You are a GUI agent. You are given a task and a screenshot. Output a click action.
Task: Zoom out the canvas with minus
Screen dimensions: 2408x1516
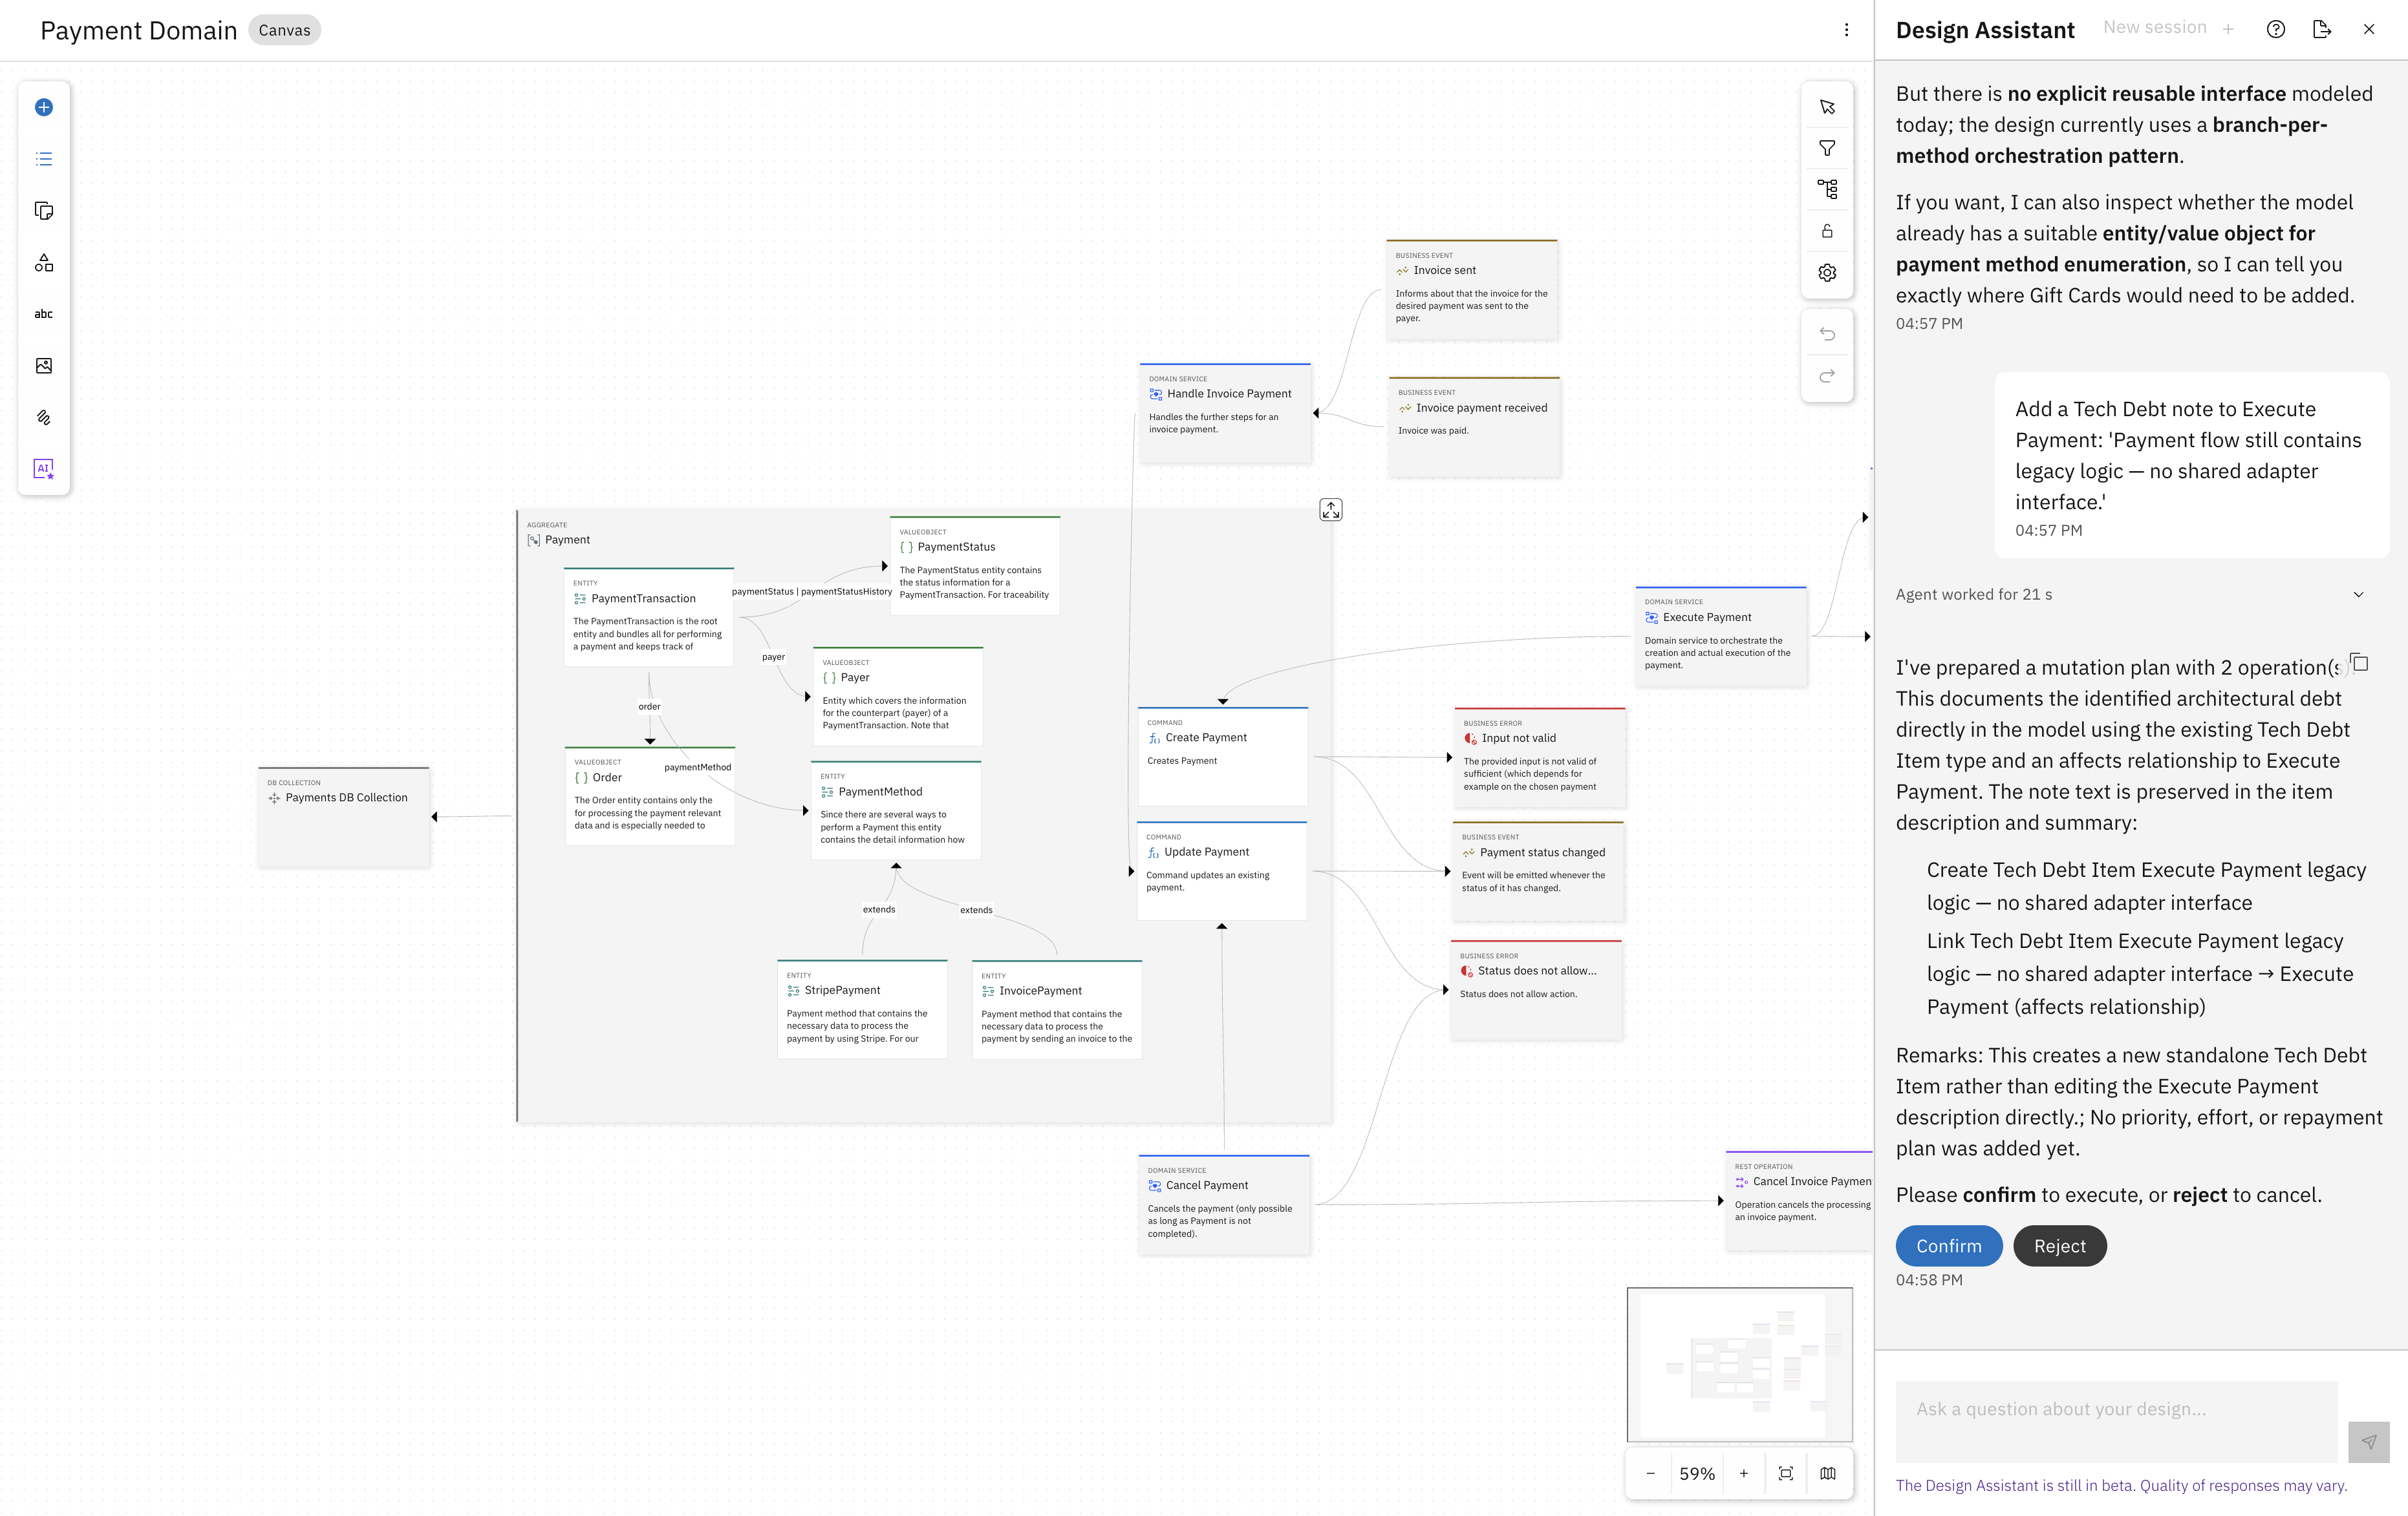(x=1650, y=1473)
